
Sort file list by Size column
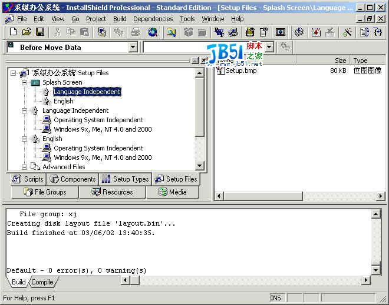[x=323, y=61]
